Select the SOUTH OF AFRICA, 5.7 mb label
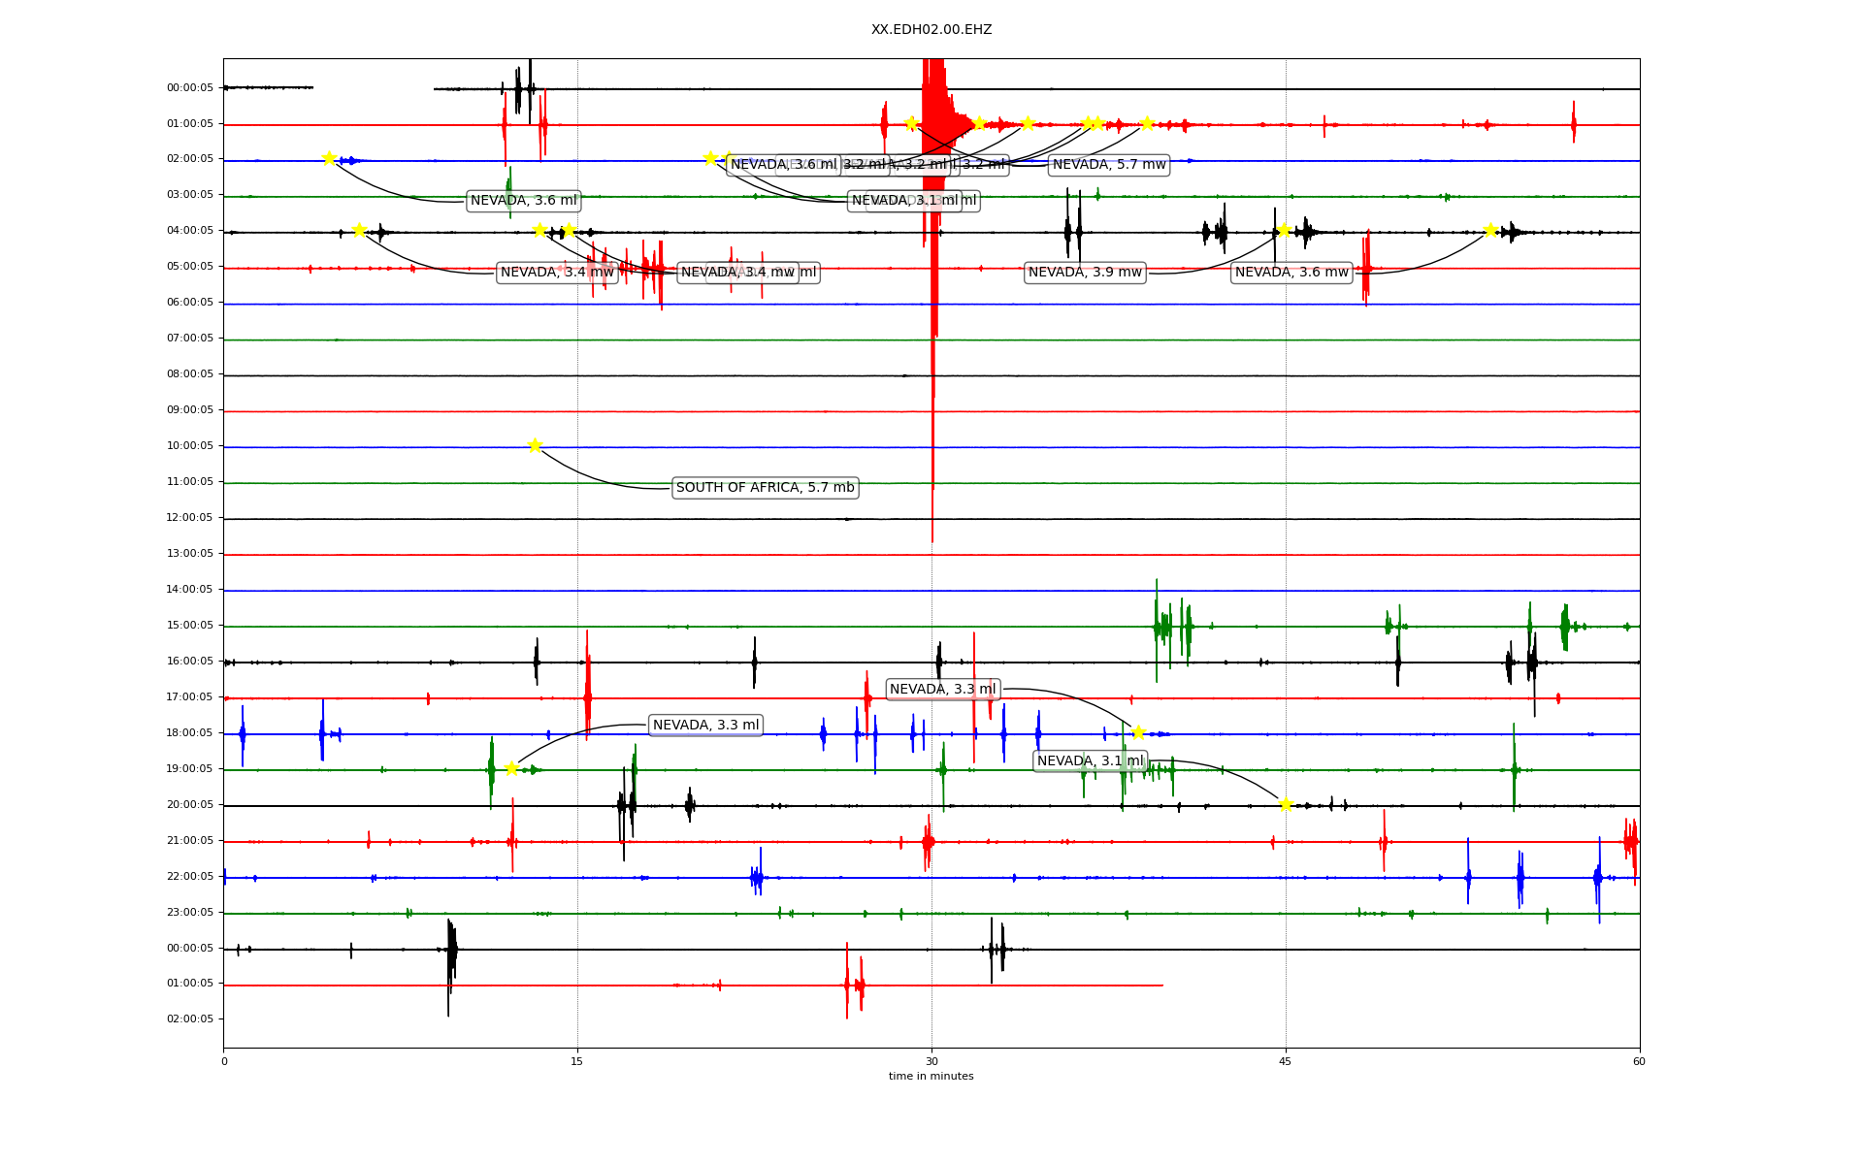The image size is (1863, 1164). [x=765, y=488]
